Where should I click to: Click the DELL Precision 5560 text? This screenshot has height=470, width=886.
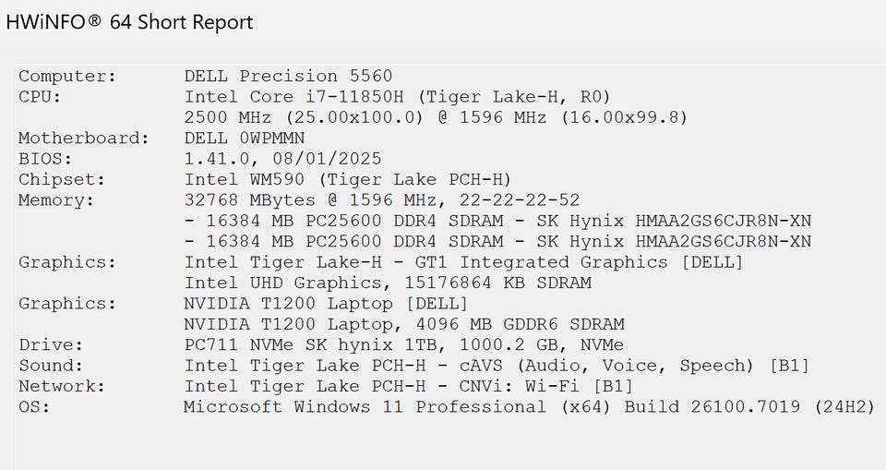click(x=288, y=76)
